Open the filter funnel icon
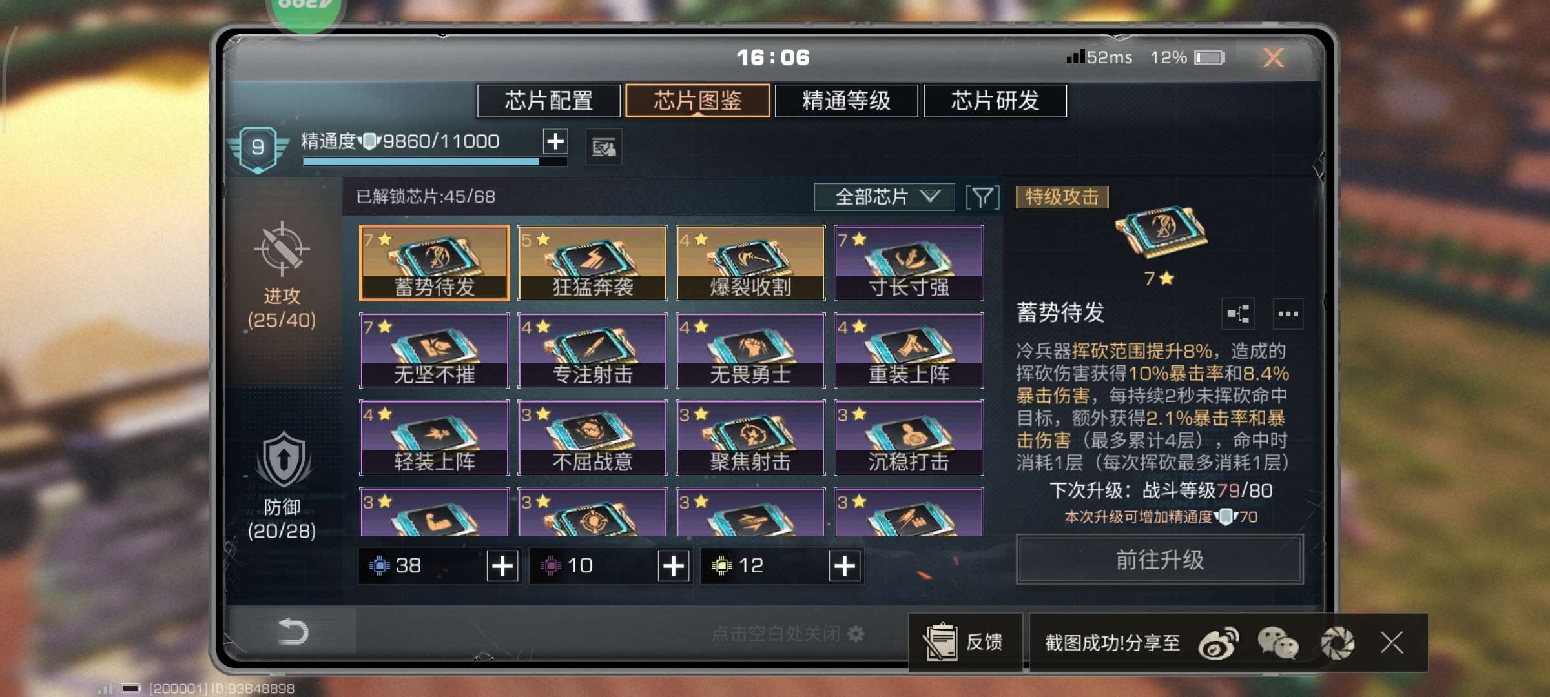The width and height of the screenshot is (1550, 697). coord(982,197)
